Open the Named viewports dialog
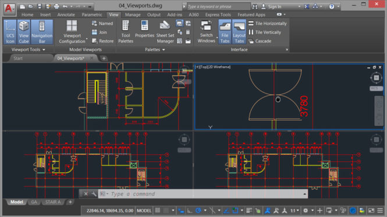The width and height of the screenshot is (387, 217). (102, 23)
